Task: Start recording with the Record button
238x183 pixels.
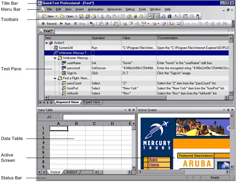Action: 49,24
